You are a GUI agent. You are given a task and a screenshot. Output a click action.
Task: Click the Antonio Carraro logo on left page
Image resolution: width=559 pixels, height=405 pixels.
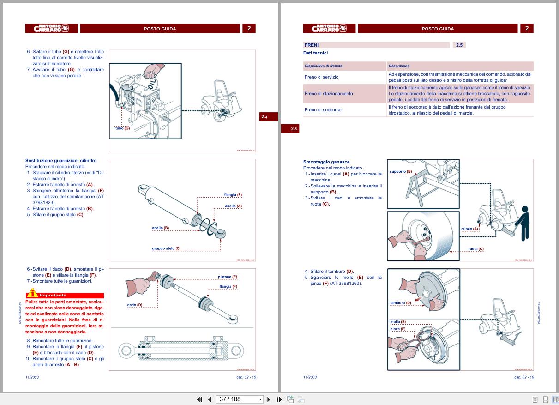[51, 29]
